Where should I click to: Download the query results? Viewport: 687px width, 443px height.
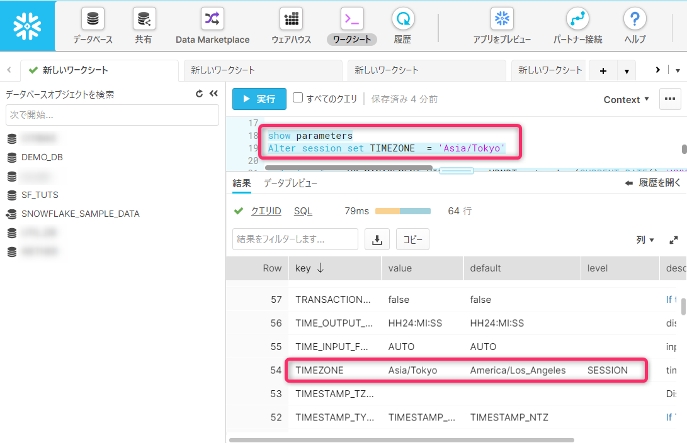click(377, 239)
